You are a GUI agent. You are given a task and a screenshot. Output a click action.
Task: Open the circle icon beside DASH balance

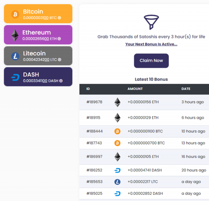(61, 81)
